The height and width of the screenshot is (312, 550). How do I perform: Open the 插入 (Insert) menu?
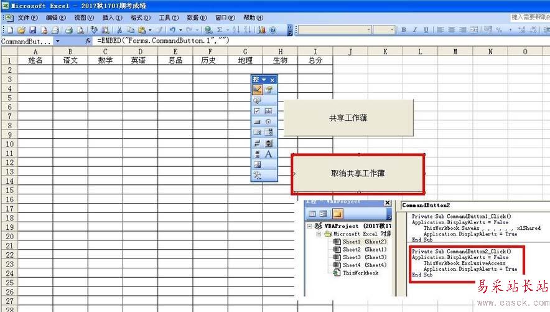pyautogui.click(x=112, y=17)
